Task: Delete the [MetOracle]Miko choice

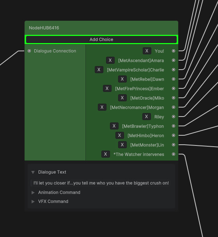Action: [x=122, y=98]
